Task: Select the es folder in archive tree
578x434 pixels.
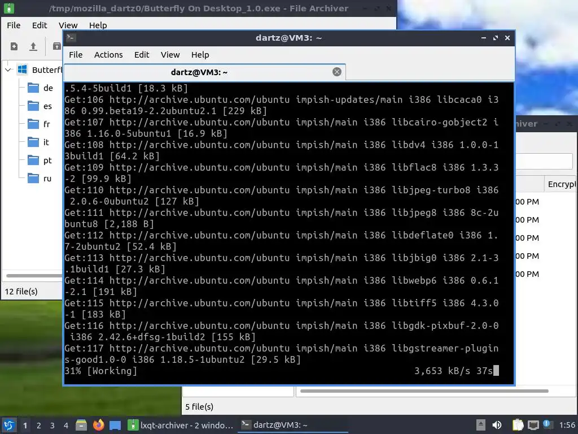Action: pos(40,106)
